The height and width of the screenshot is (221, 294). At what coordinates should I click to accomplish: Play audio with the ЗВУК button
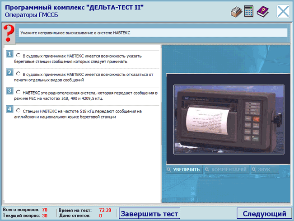[x=265, y=170]
